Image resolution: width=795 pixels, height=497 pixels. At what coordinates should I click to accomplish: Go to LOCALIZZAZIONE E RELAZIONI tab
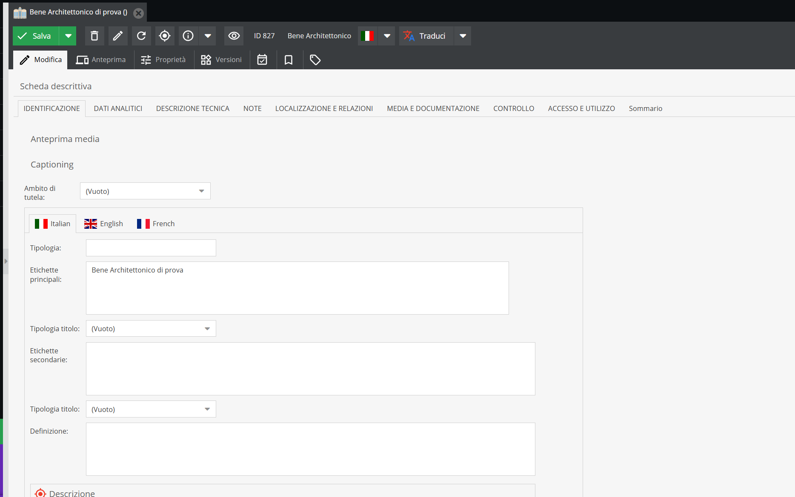coord(324,108)
